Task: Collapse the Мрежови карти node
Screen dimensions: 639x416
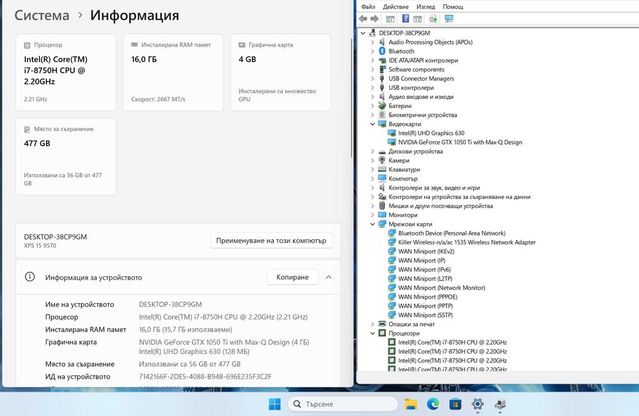Action: click(373, 224)
